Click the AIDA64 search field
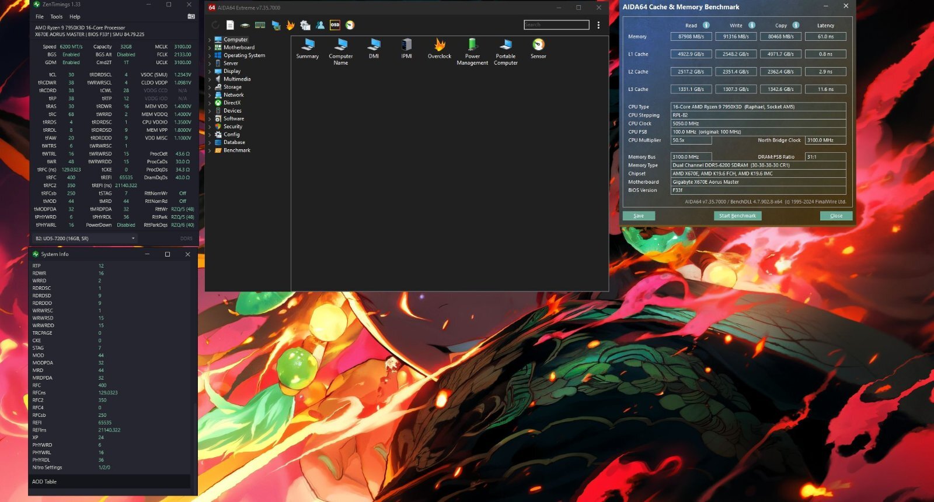Viewport: 934px width, 502px height. (x=556, y=24)
